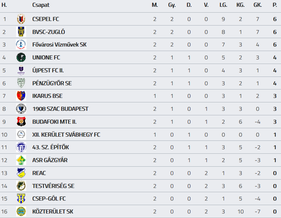This screenshot has width=281, height=218.
Task: Click the REAC club crest
Action: 21,173
